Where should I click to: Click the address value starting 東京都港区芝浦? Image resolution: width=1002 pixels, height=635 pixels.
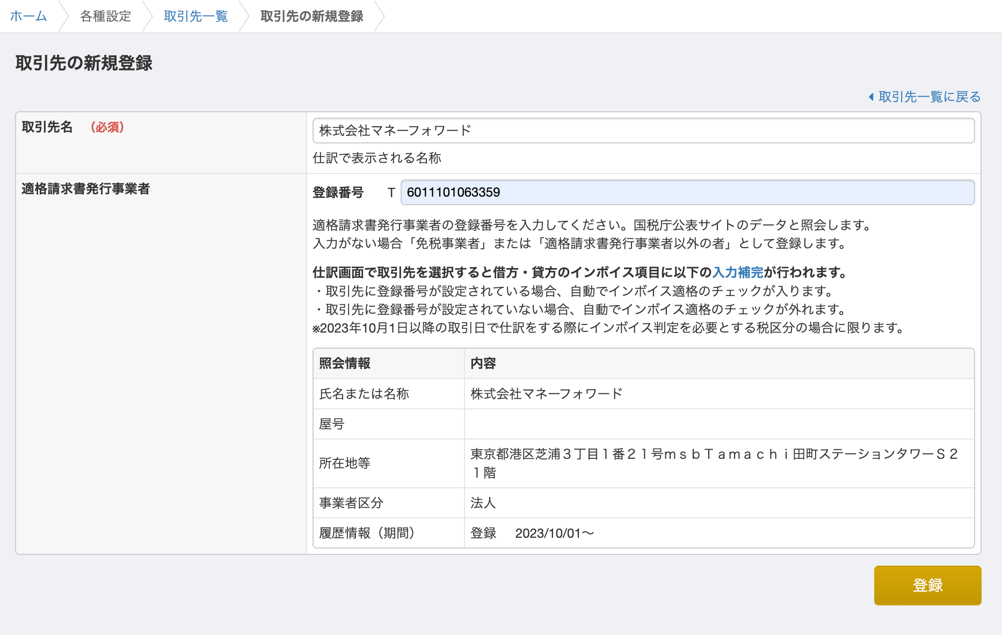[714, 463]
